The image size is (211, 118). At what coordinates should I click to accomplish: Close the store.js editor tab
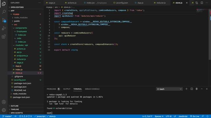tap(187, 3)
